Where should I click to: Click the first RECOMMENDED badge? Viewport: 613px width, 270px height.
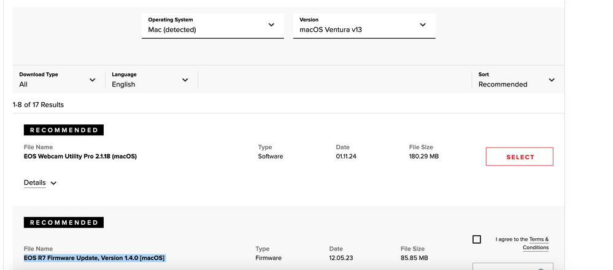[64, 130]
